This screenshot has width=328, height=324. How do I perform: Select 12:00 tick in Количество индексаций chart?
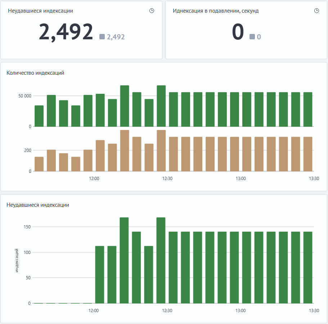[x=94, y=179]
